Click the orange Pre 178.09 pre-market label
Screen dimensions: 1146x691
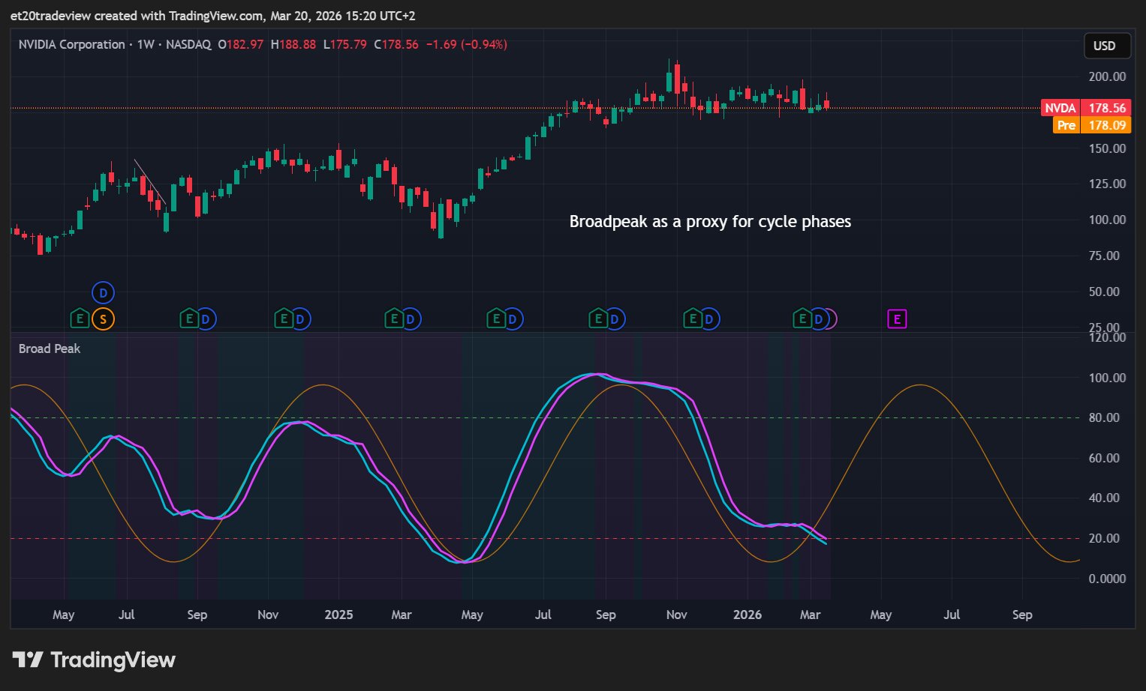[1092, 125]
